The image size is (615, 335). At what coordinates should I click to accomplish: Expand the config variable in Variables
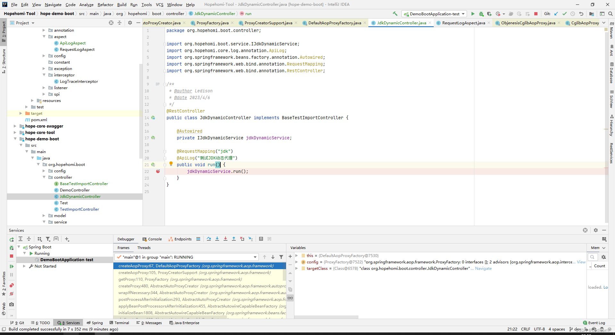(x=297, y=262)
